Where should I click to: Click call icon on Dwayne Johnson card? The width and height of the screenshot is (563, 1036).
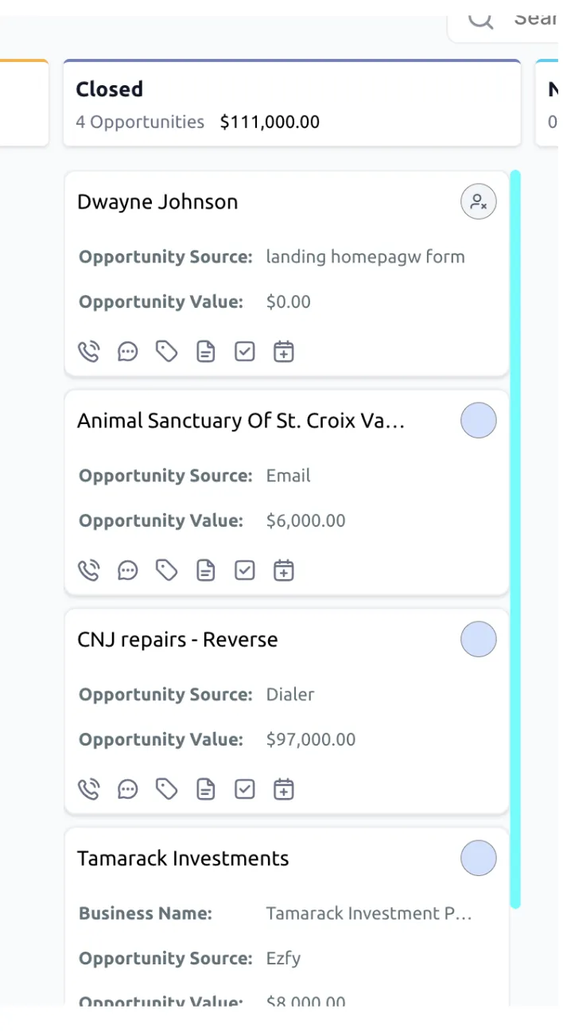(x=88, y=352)
